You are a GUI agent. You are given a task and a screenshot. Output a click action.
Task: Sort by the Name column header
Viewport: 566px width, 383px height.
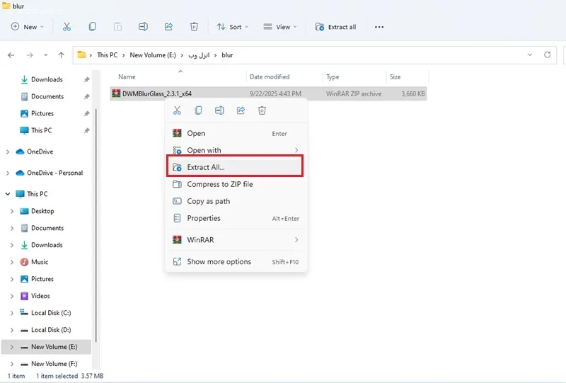(127, 76)
